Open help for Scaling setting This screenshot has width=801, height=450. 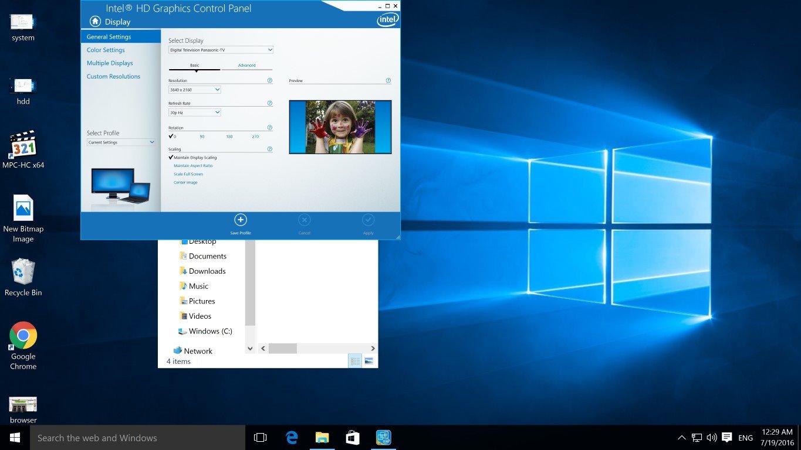270,149
